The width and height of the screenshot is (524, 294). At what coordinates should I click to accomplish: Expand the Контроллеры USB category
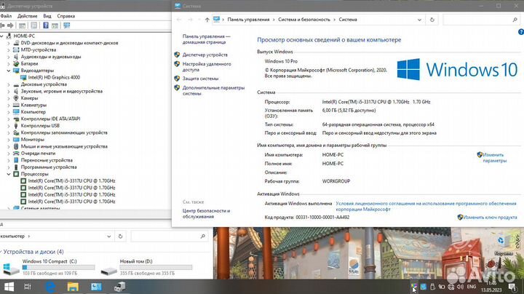[9, 126]
